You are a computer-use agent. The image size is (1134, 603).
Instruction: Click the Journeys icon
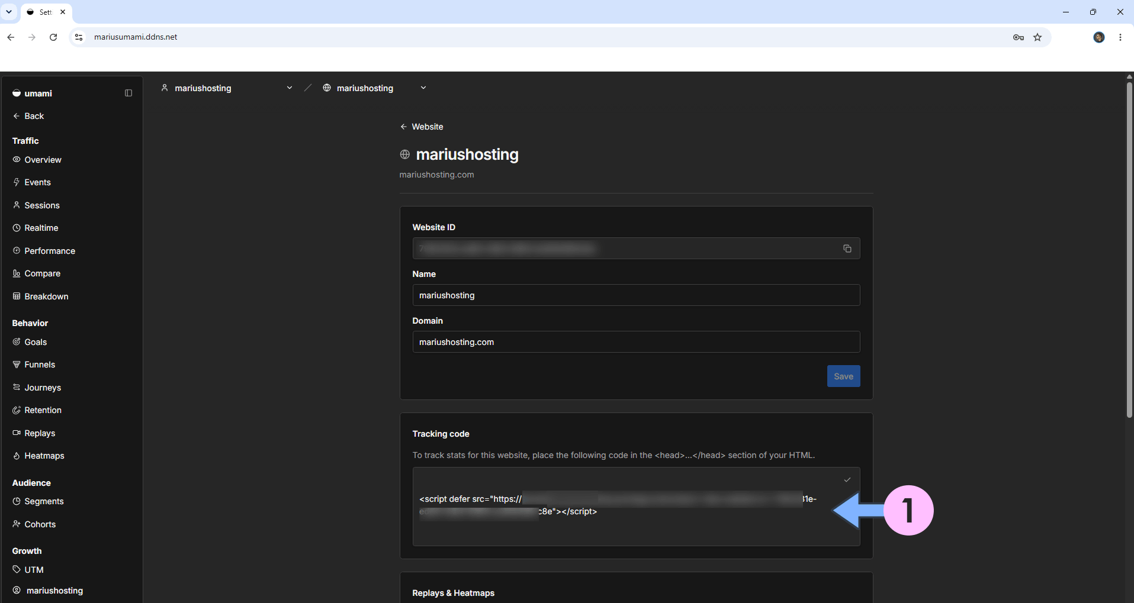[x=17, y=388]
